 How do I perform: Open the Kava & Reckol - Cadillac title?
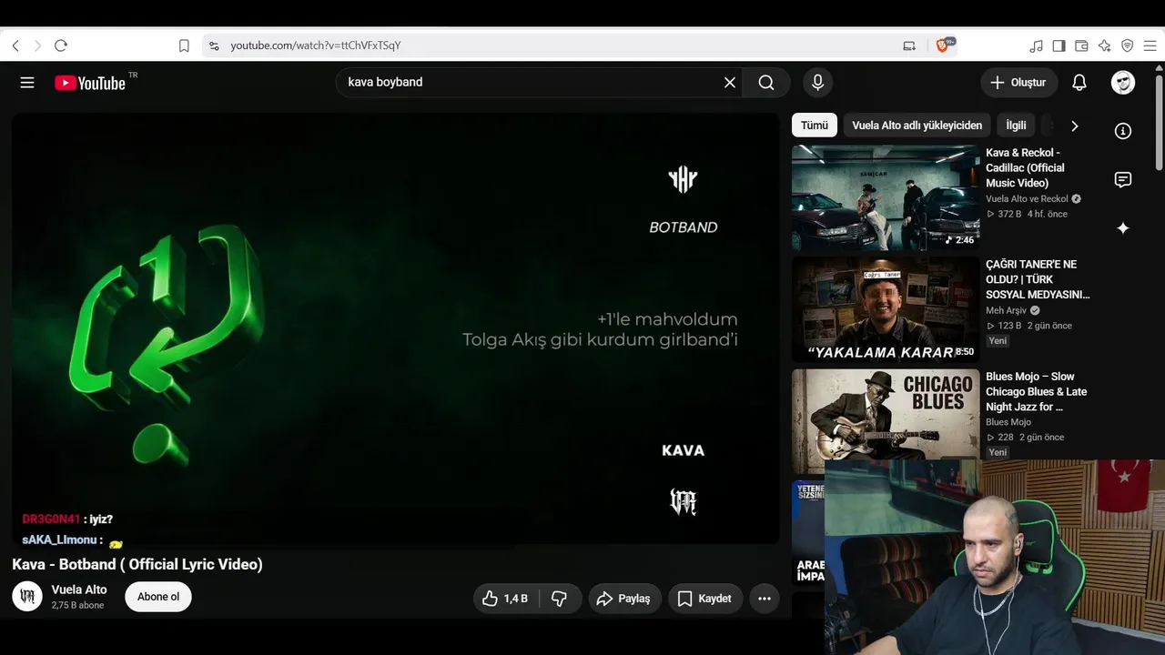click(1025, 168)
